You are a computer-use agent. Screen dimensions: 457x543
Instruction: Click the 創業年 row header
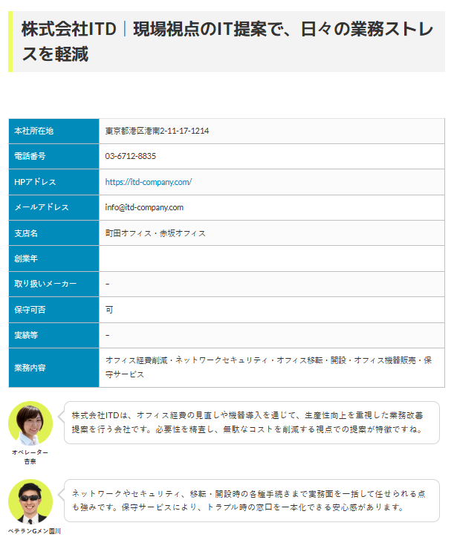pos(25,259)
